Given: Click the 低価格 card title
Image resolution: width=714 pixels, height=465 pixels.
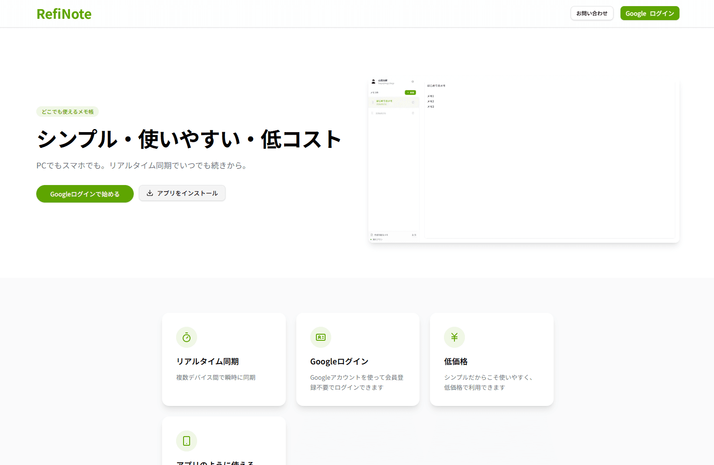Looking at the screenshot, I should pos(456,361).
